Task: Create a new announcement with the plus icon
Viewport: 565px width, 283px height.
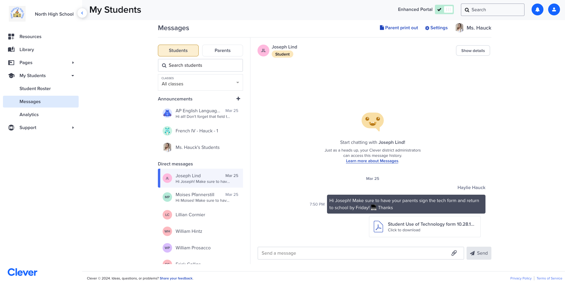Action: (238, 99)
